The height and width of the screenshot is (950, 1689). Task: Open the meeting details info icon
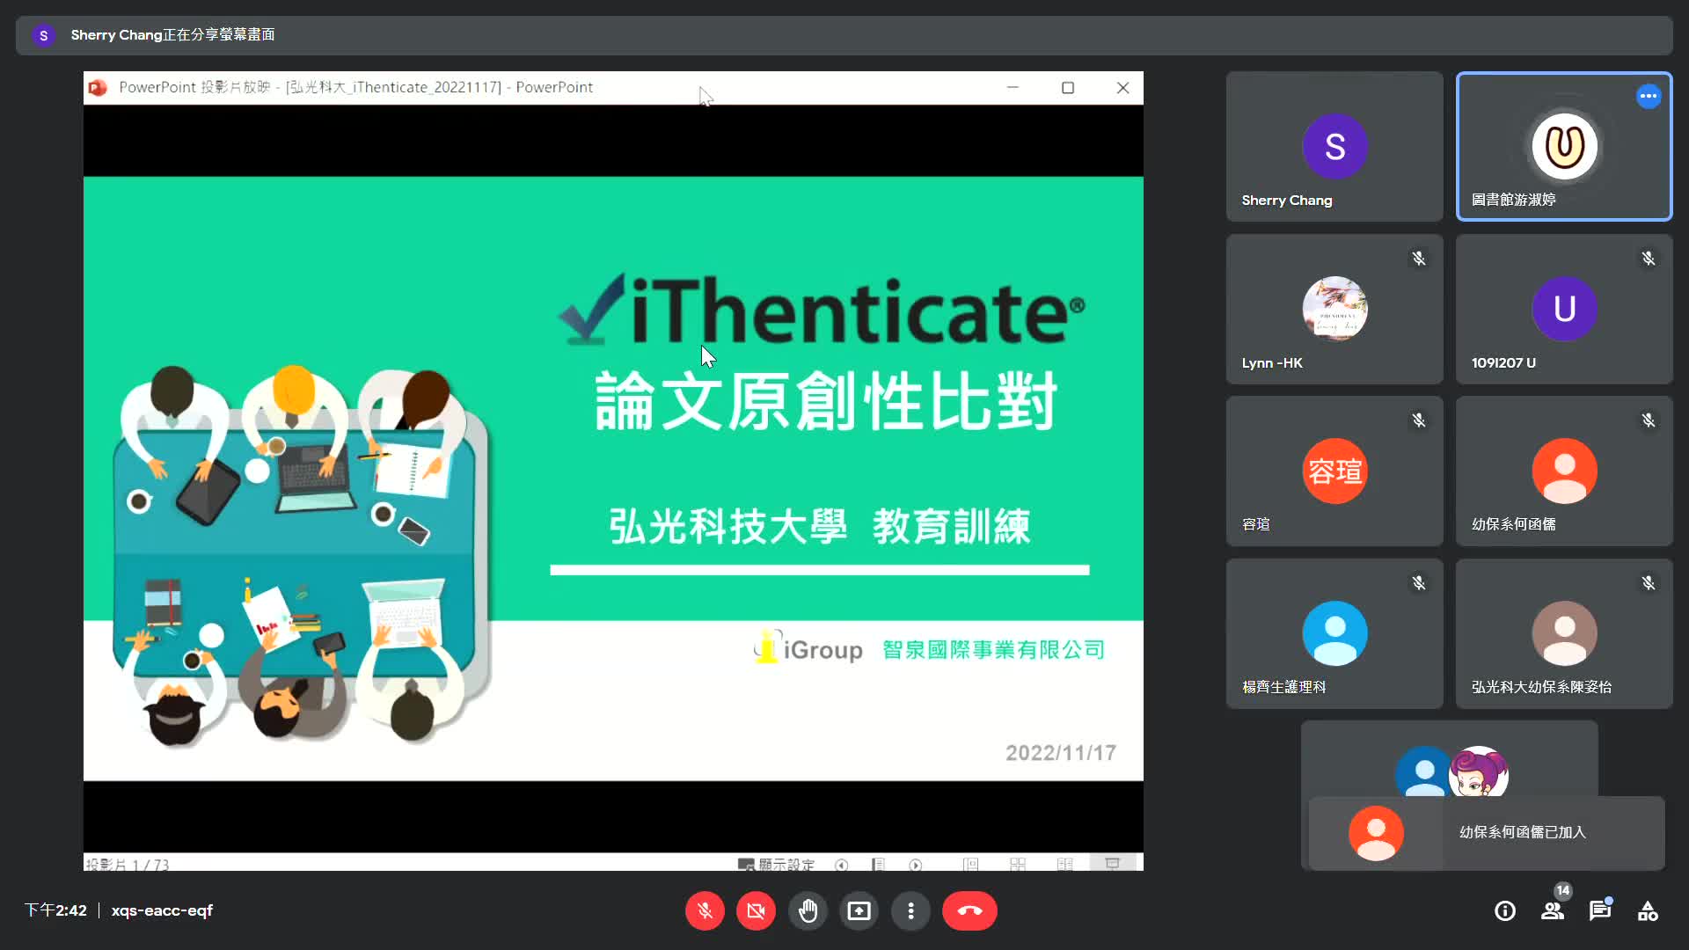point(1505,911)
